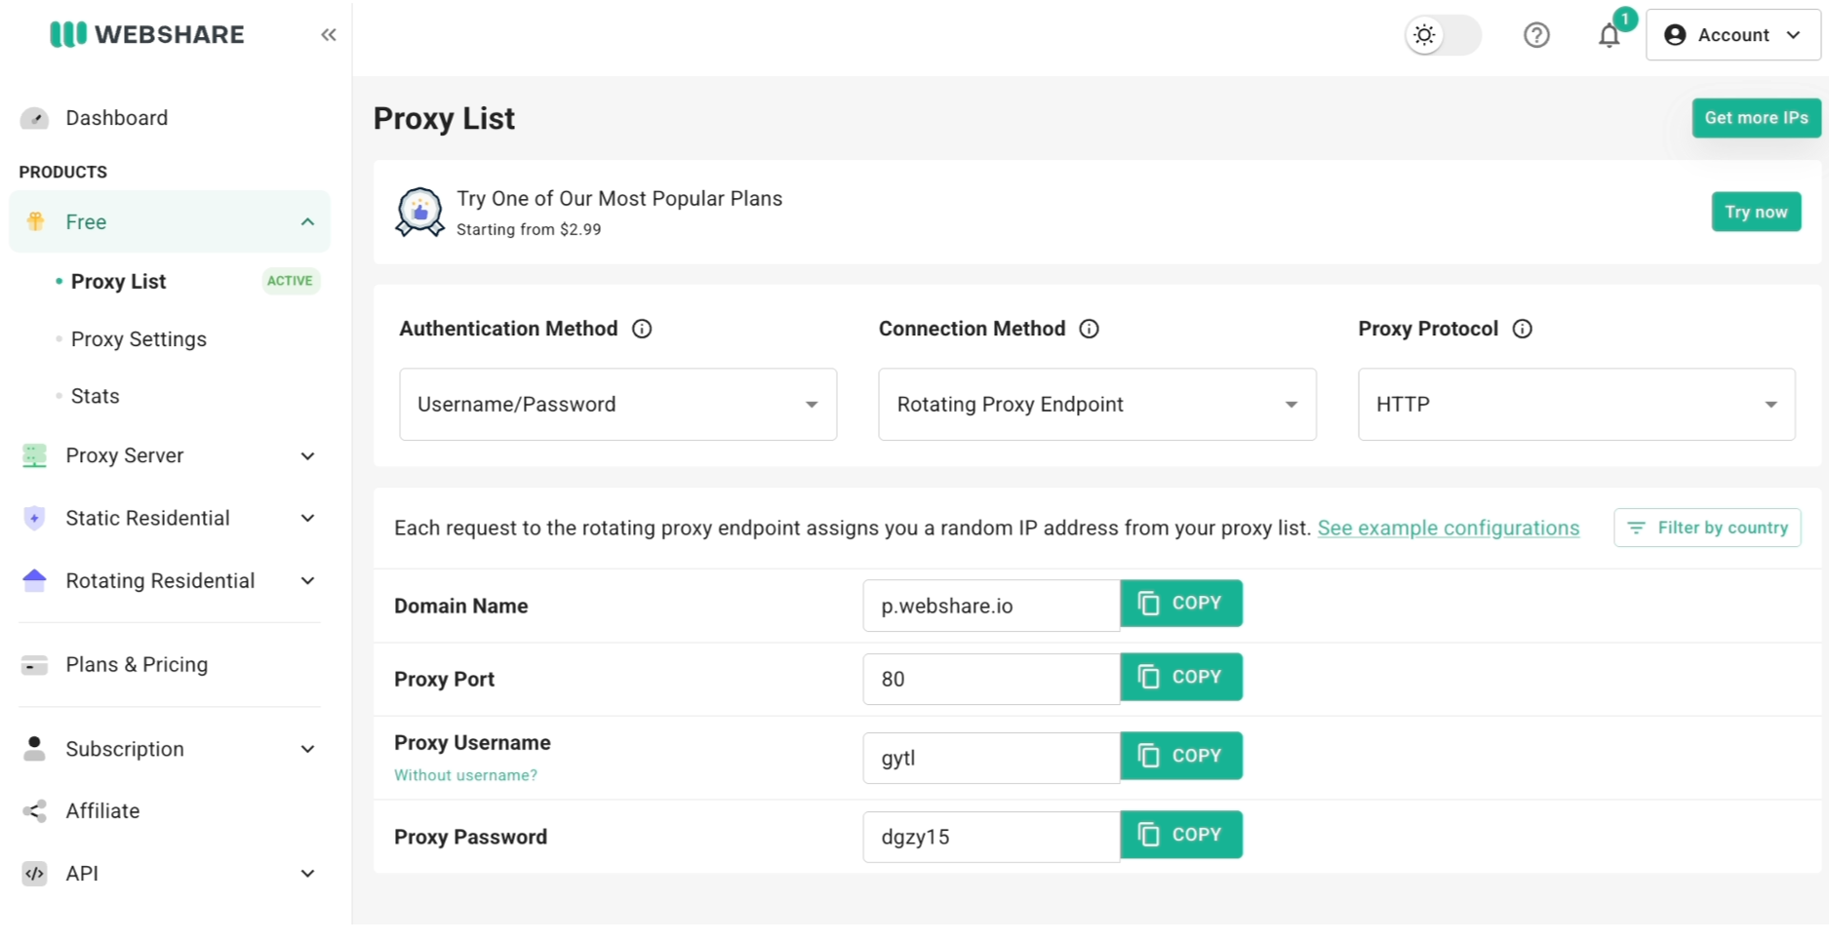Copy the Domain Name value
The height and width of the screenshot is (941, 1829).
pos(1181,604)
